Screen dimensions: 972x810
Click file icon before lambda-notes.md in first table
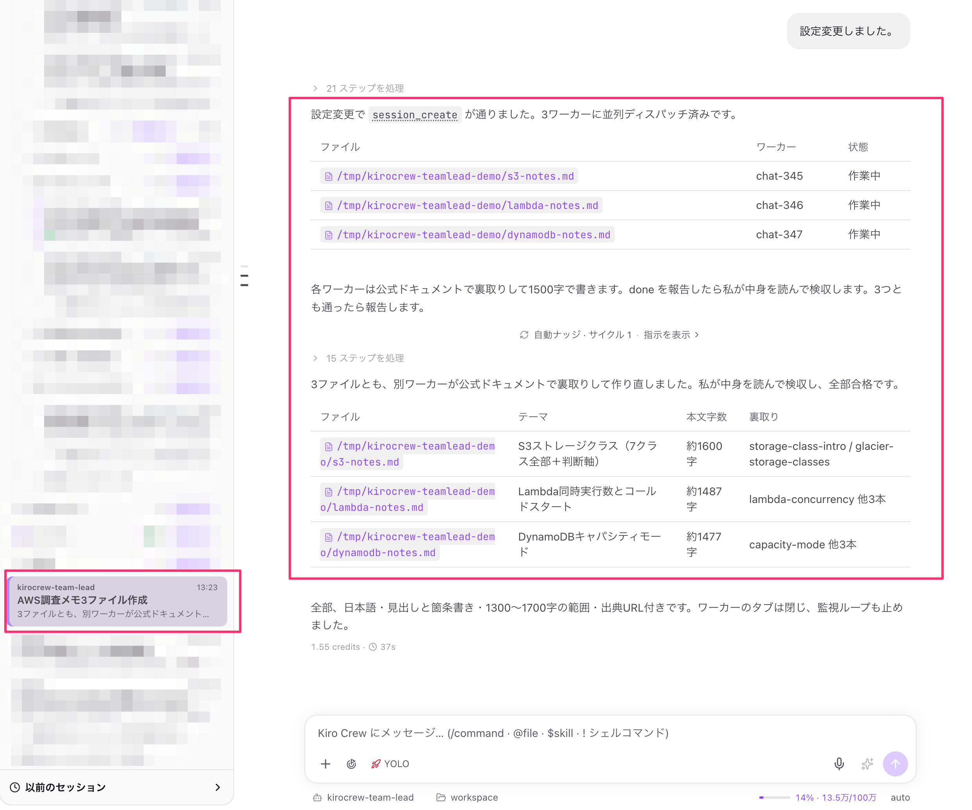(329, 206)
